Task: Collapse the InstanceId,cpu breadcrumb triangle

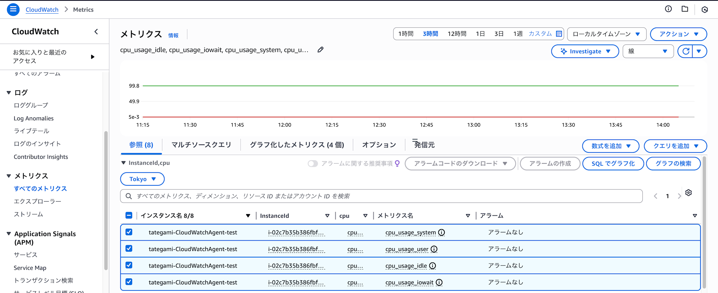Action: (123, 163)
